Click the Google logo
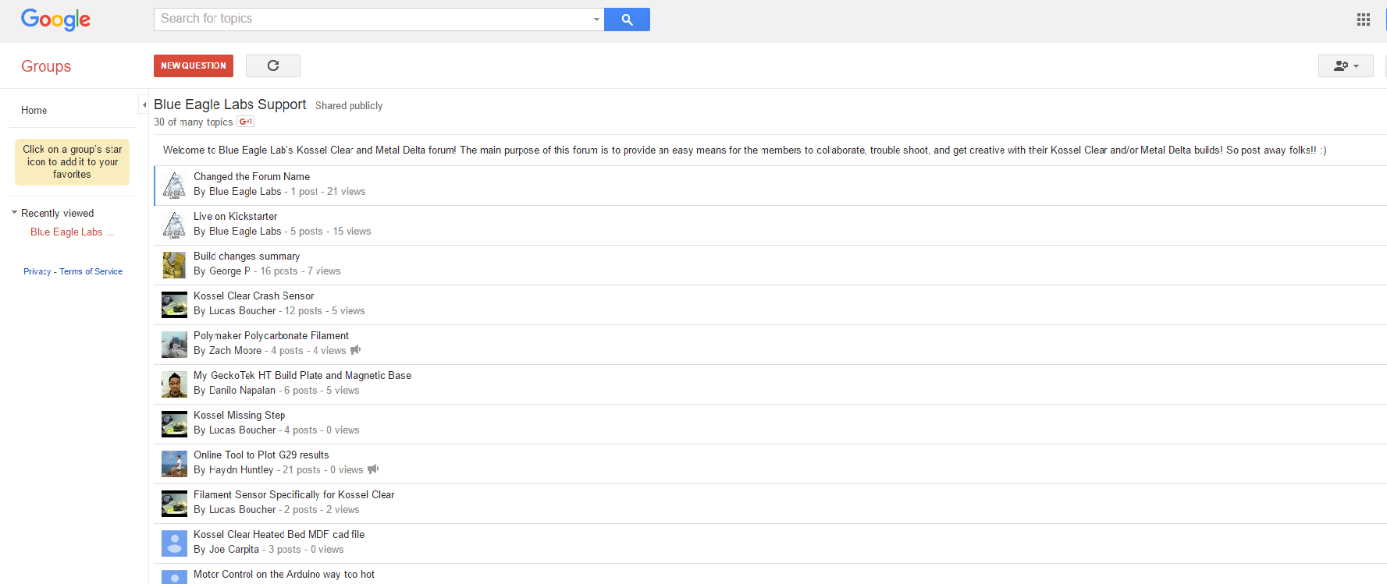The width and height of the screenshot is (1387, 584). click(x=55, y=19)
